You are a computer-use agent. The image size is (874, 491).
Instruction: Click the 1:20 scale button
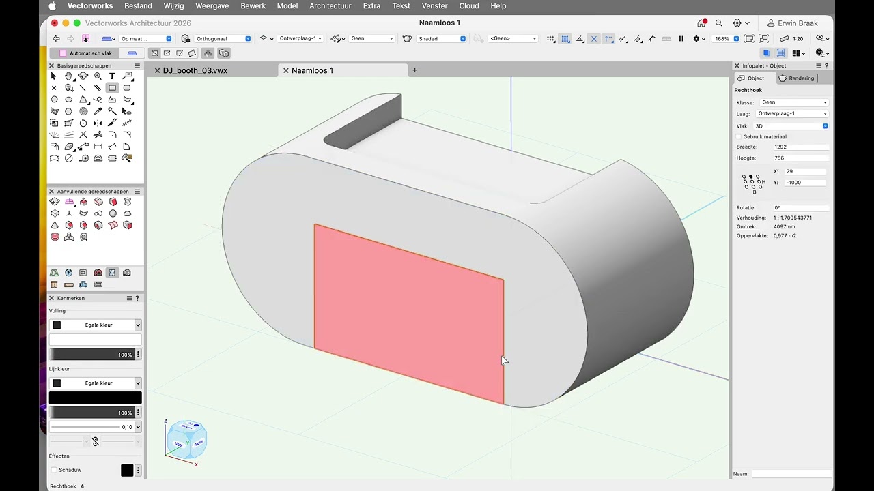coord(791,39)
